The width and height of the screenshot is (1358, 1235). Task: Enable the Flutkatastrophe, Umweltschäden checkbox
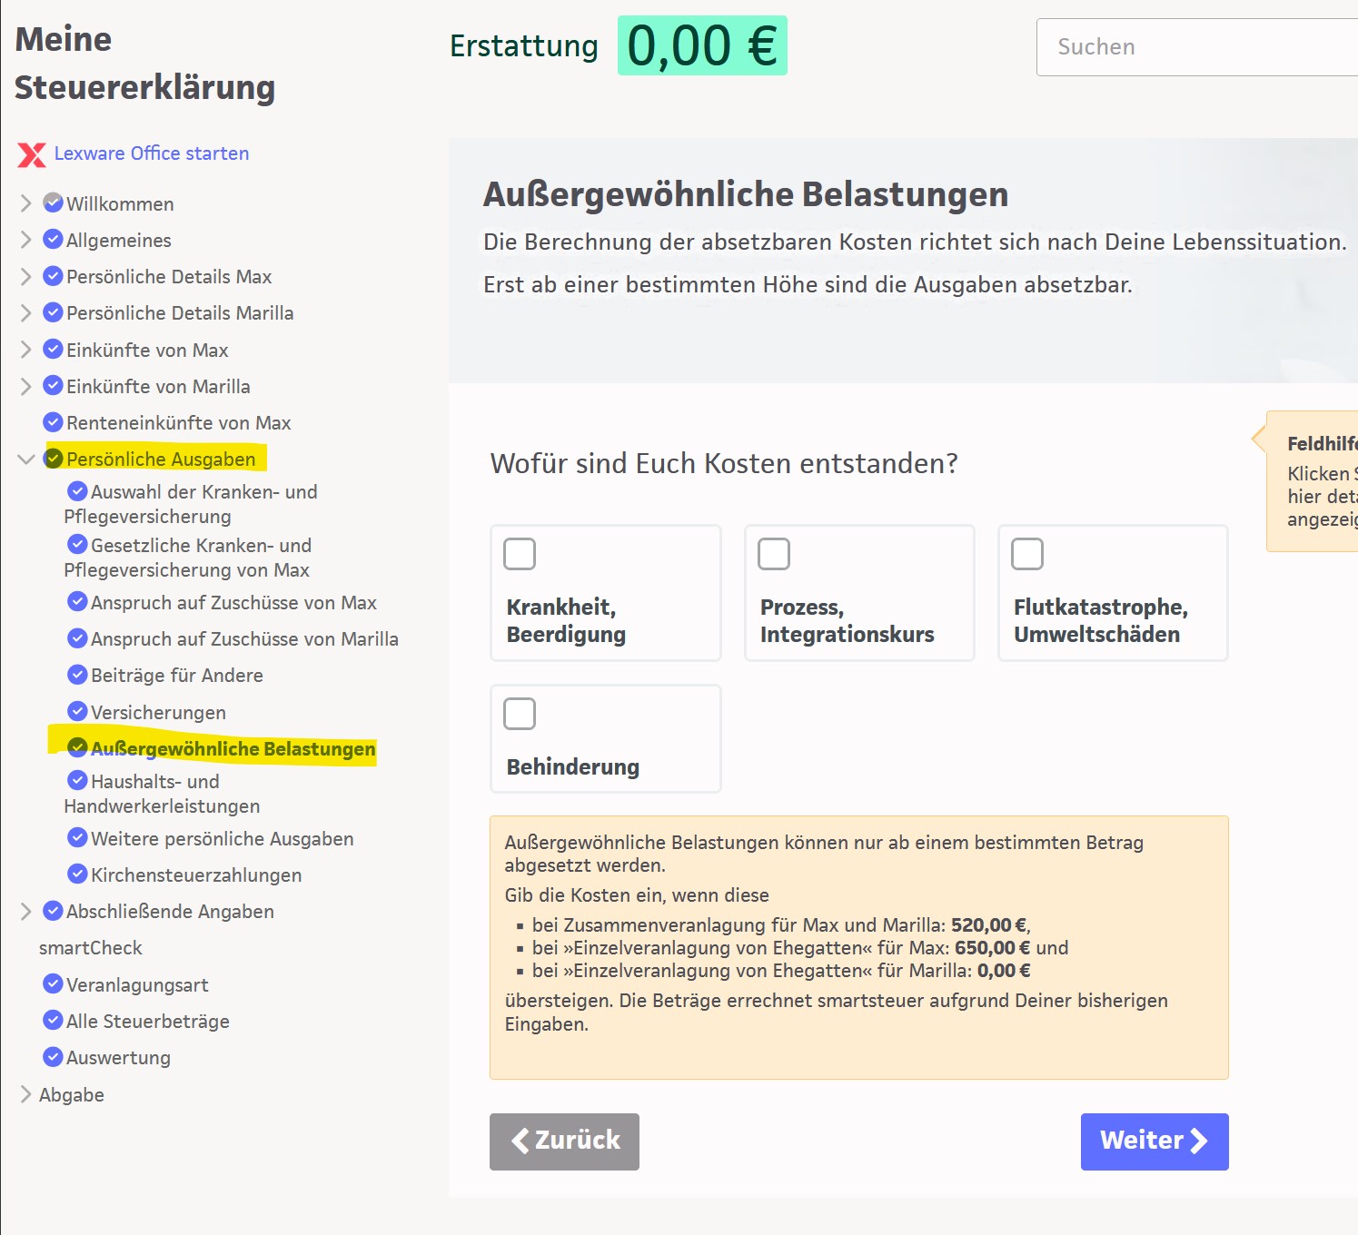1027,554
